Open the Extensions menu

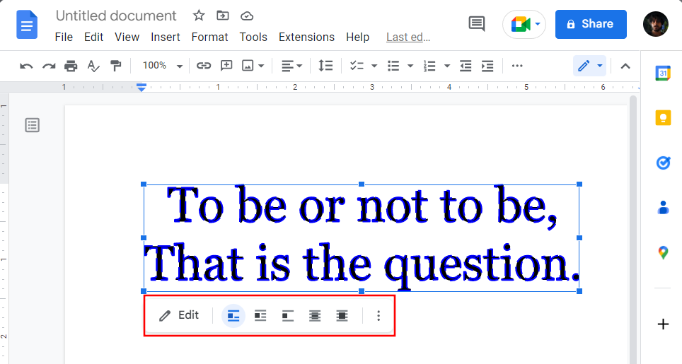point(306,37)
